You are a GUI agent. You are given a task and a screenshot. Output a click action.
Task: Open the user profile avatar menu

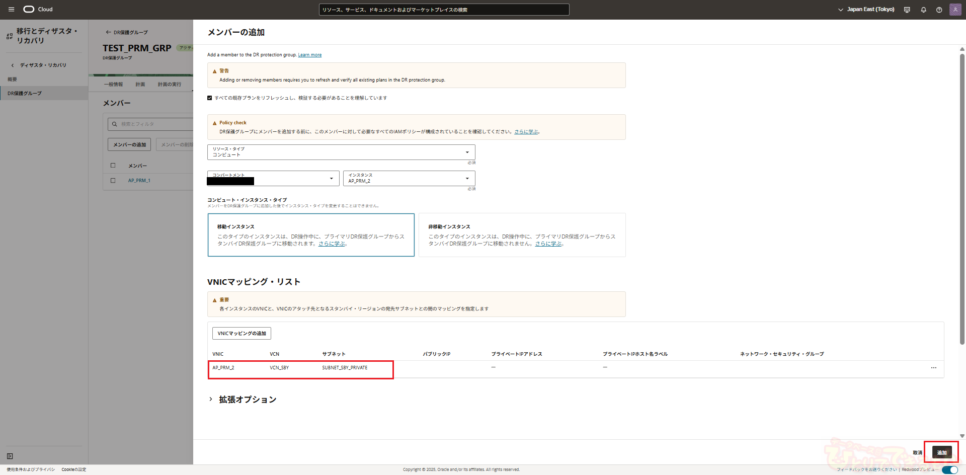coord(955,10)
